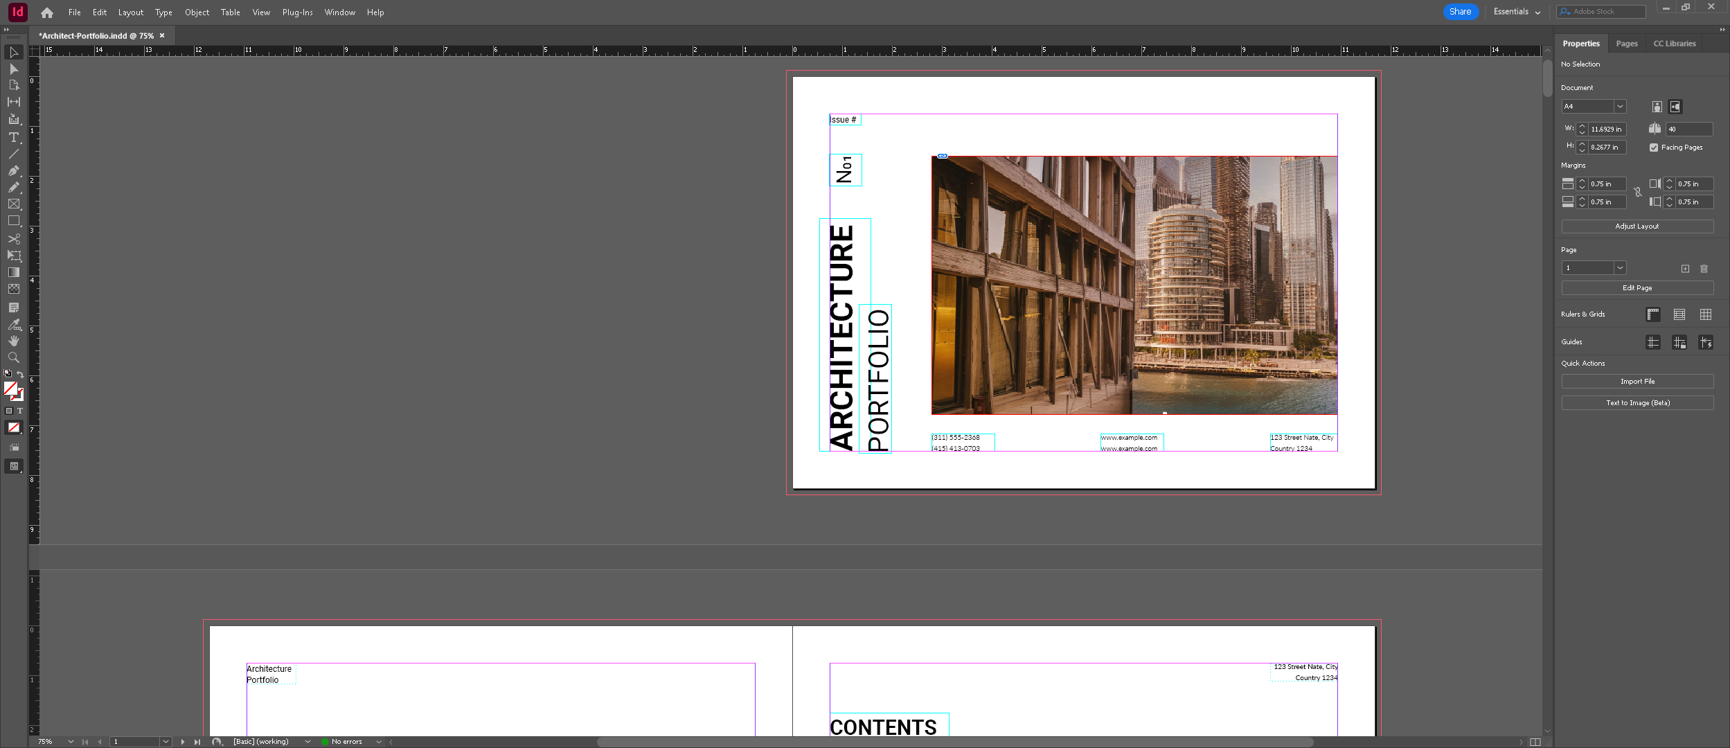Toggle the margins link chain icon

point(1637,193)
